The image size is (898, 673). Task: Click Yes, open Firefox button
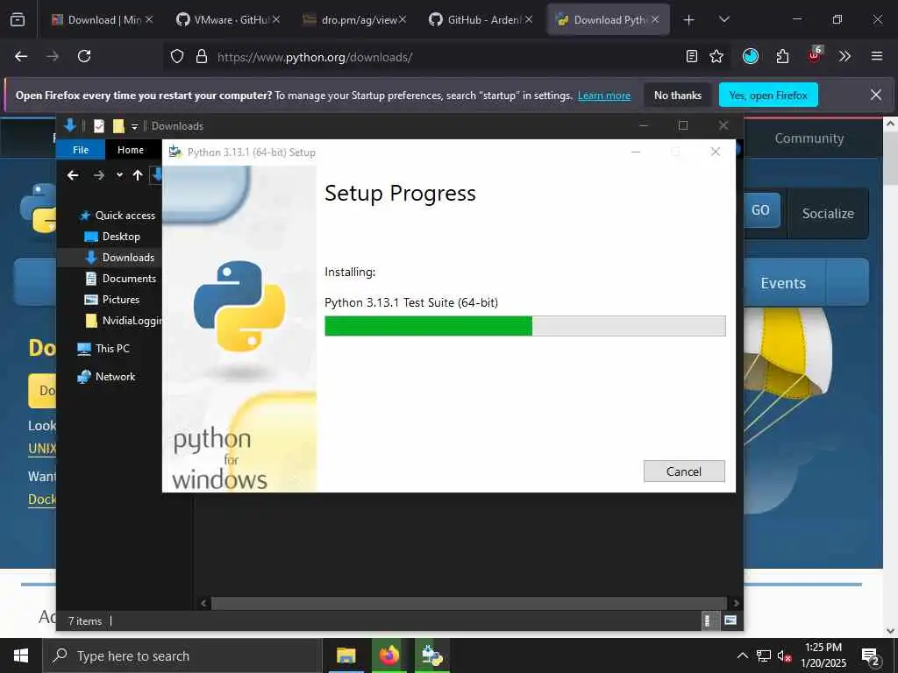tap(768, 95)
